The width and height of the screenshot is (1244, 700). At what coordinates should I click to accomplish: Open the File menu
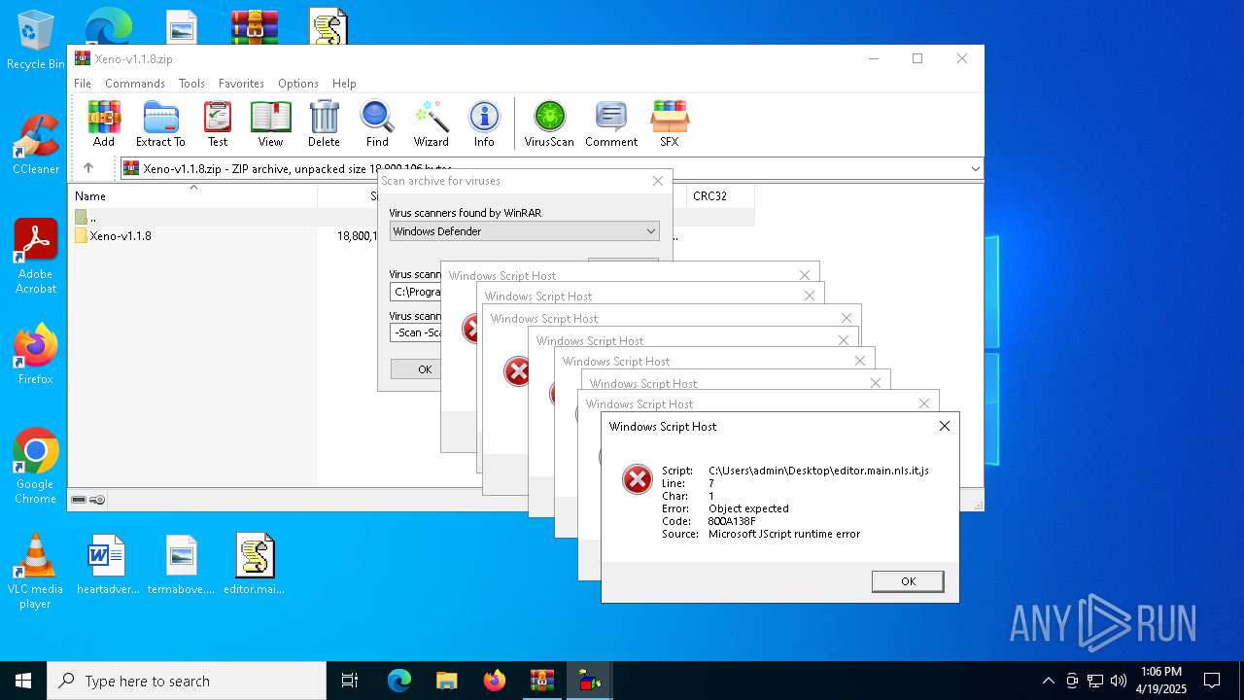tap(83, 84)
